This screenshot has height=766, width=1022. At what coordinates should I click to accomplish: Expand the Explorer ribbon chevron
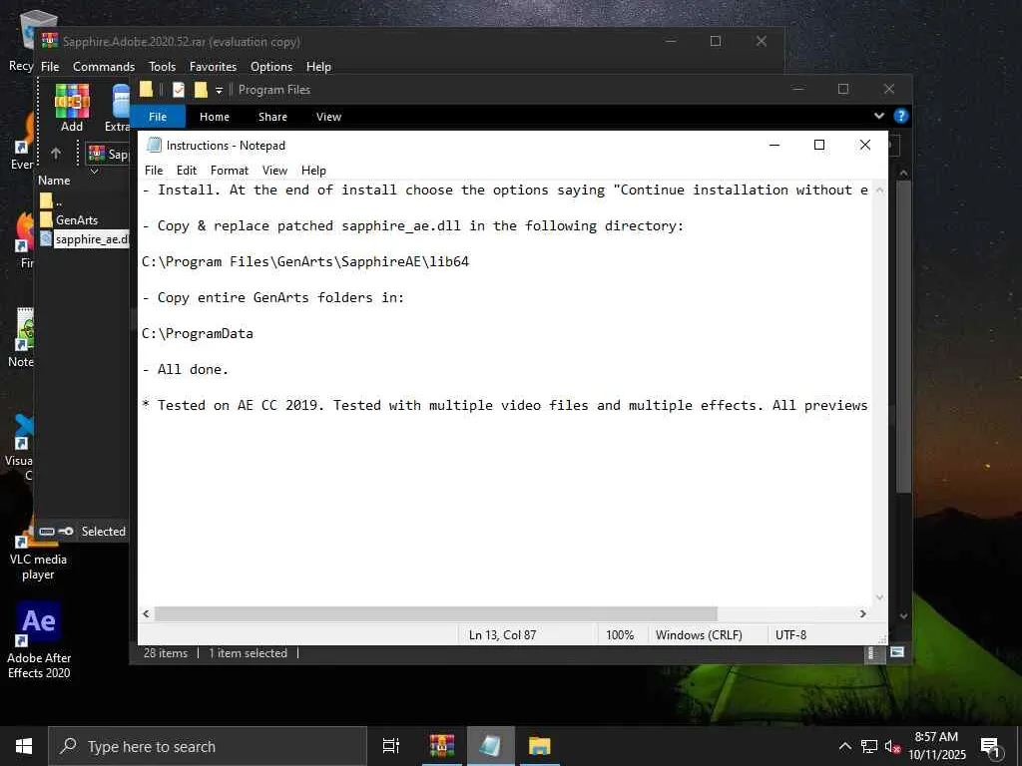(x=879, y=116)
